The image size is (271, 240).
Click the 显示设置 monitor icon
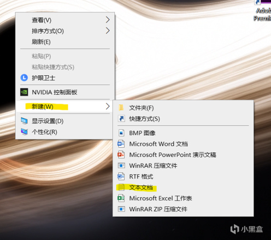(24, 121)
